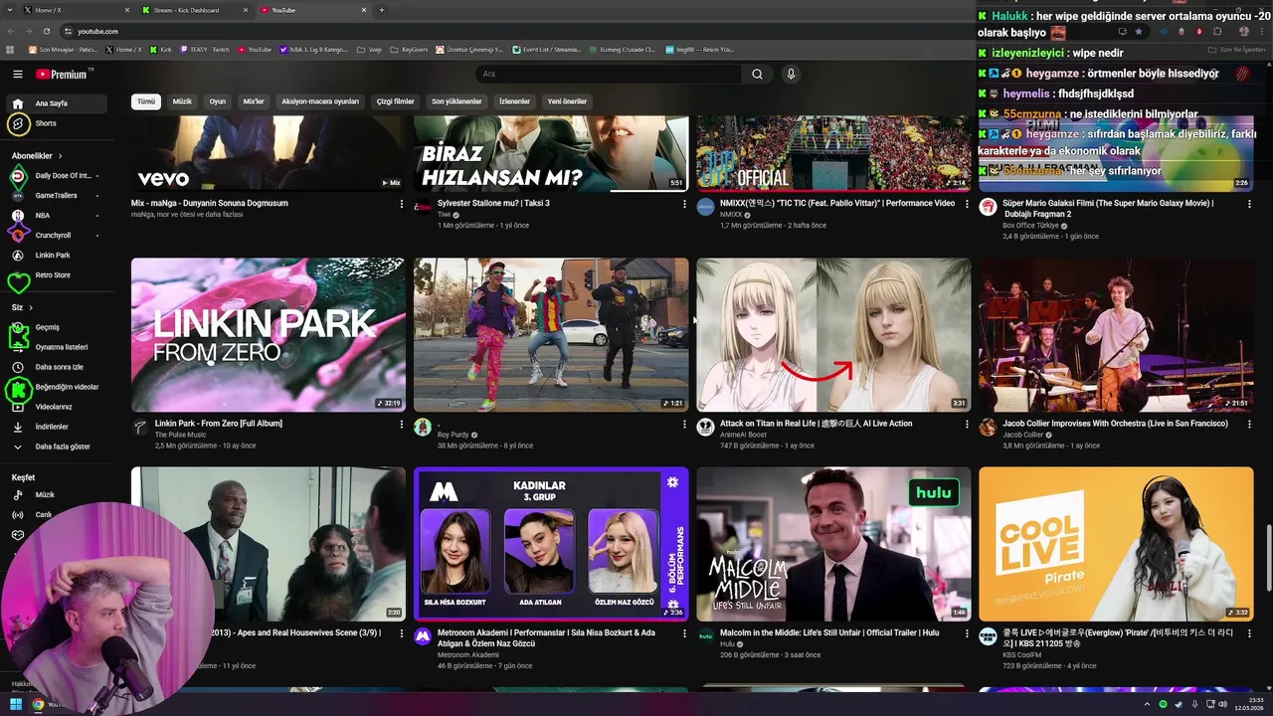The width and height of the screenshot is (1273, 716).
Task: Click TEASY - Twitch bookmark
Action: click(x=204, y=49)
